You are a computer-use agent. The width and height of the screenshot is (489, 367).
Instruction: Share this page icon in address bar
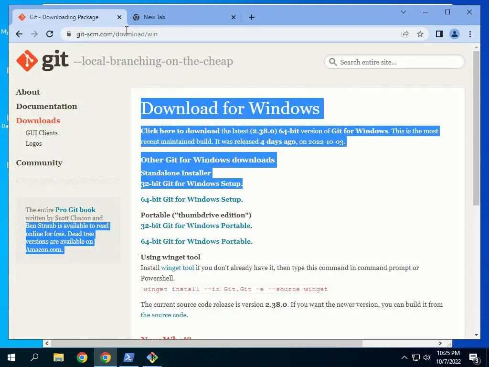coord(405,34)
